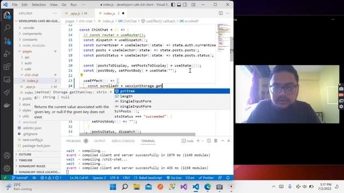Click the feedback icon in status bar
This screenshot has height=193, width=344.
[220, 177]
